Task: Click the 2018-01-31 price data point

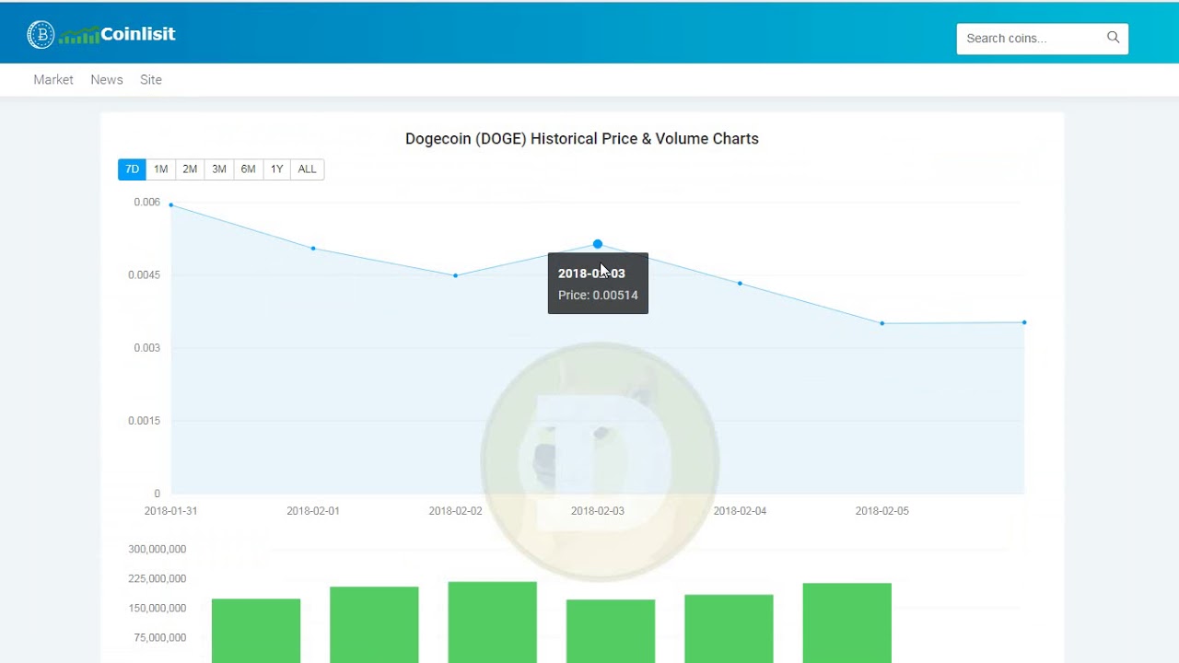Action: tap(171, 205)
